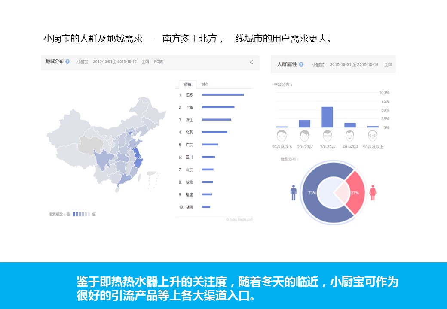
Task: Select the 广东 province name
Action: point(189,145)
